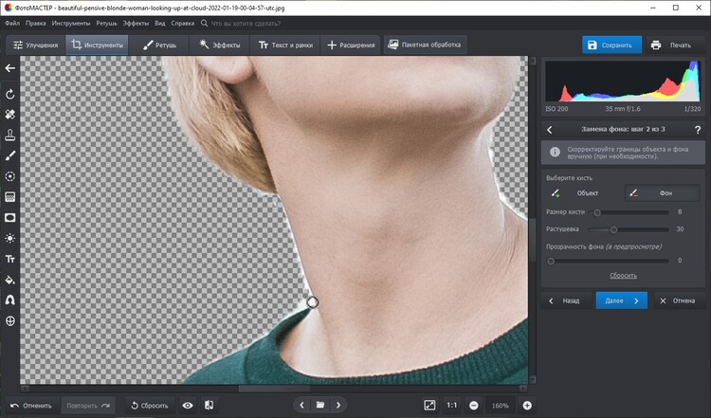Image resolution: width=711 pixels, height=418 pixels.
Task: Click the before/after compare icon
Action: tap(209, 405)
